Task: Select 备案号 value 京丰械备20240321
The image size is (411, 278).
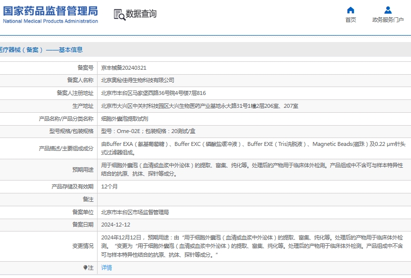Action: click(124, 68)
